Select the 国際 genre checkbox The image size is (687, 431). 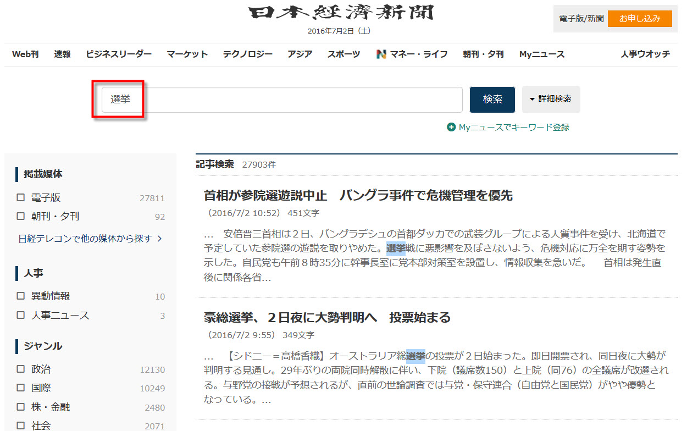(x=21, y=388)
